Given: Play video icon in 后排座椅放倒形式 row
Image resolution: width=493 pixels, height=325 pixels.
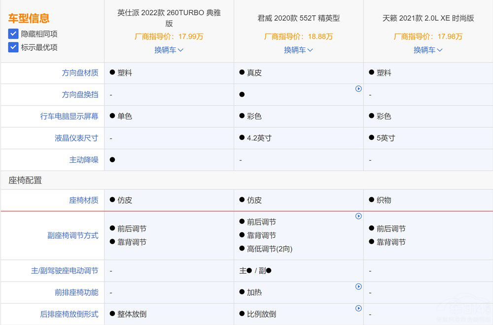Looking at the screenshot, I should click(358, 308).
